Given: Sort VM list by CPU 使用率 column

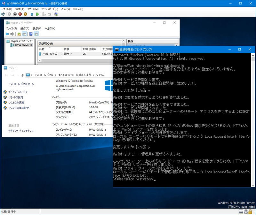Looking at the screenshot, I should tap(91, 49).
